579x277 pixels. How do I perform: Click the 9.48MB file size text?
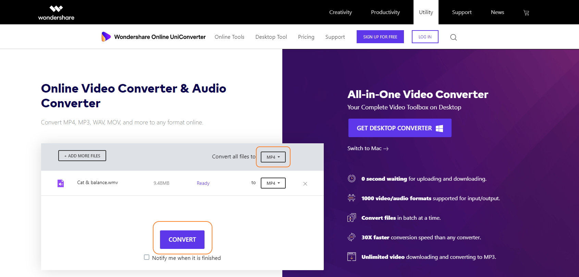tap(161, 183)
